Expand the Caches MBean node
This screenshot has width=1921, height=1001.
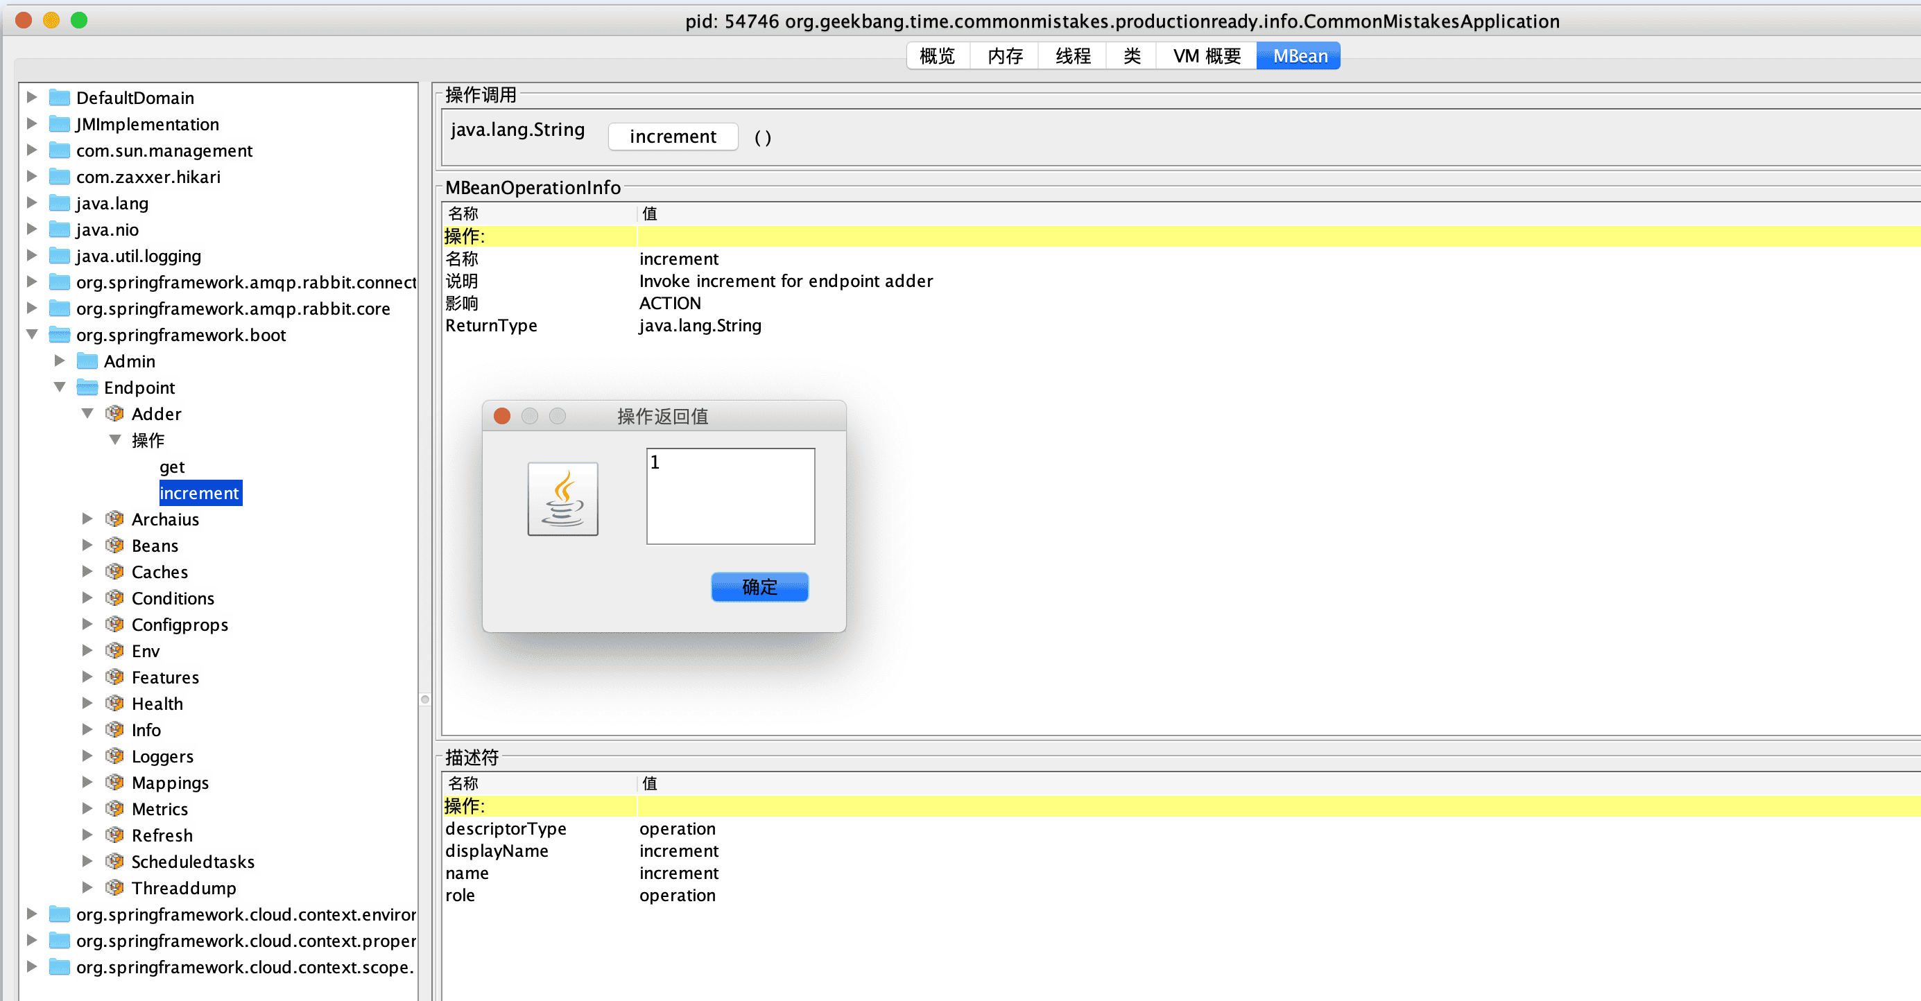pos(87,571)
